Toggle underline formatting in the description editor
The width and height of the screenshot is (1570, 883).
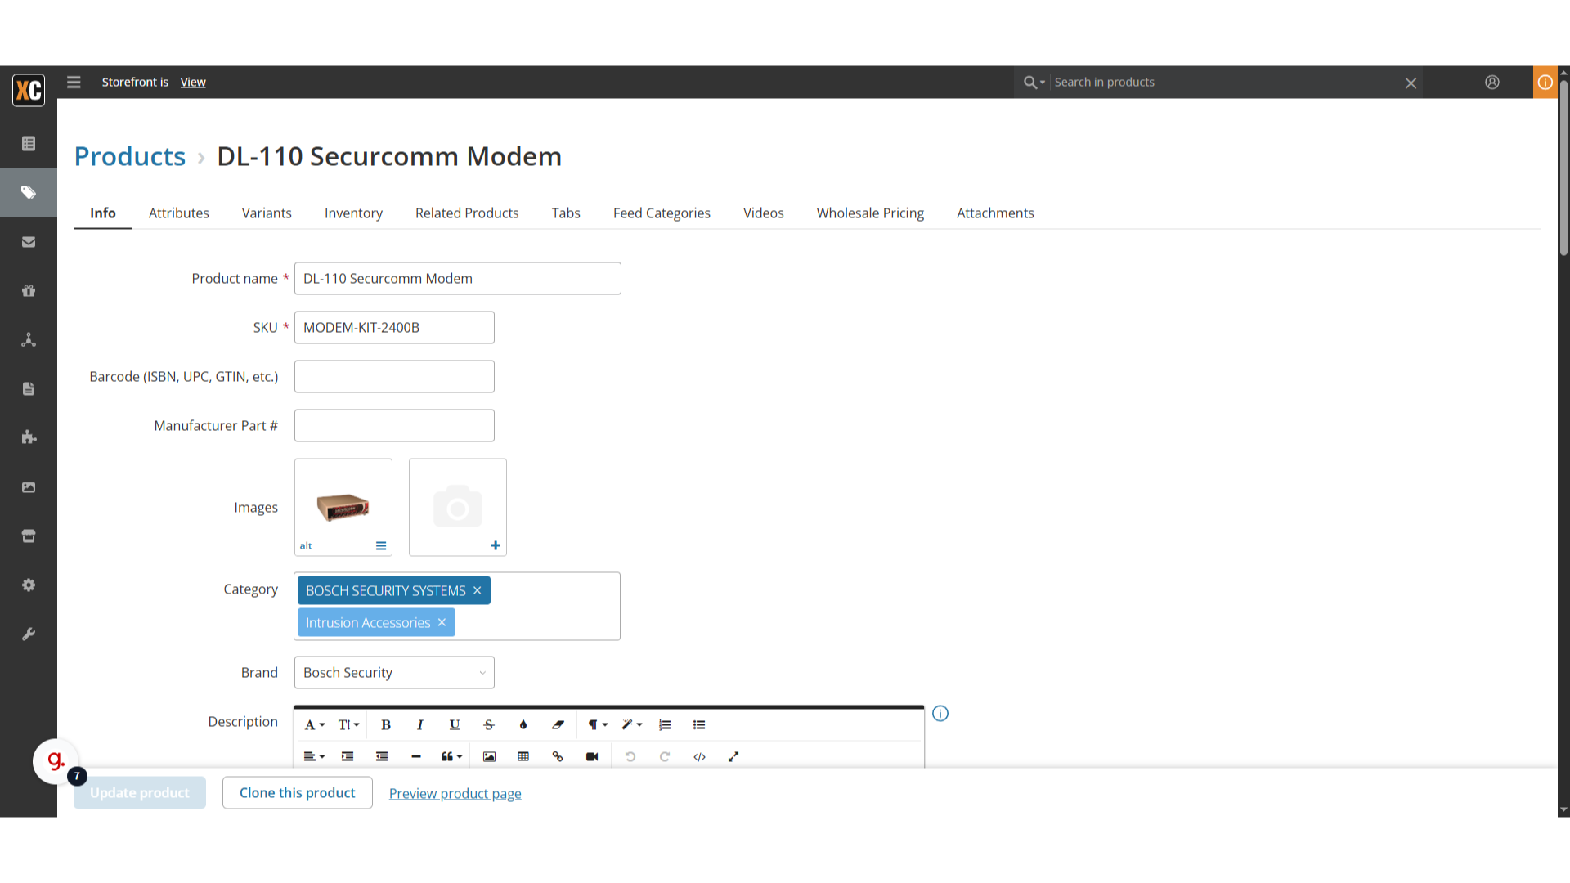point(455,724)
